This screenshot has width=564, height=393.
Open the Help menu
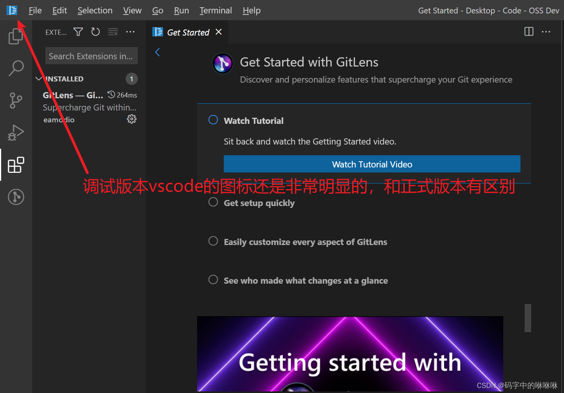click(x=252, y=10)
